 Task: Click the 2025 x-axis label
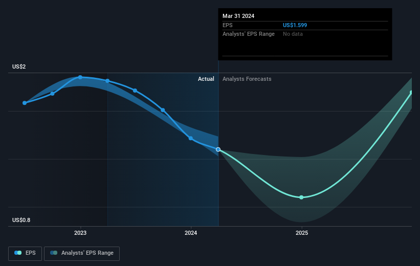[302, 233]
